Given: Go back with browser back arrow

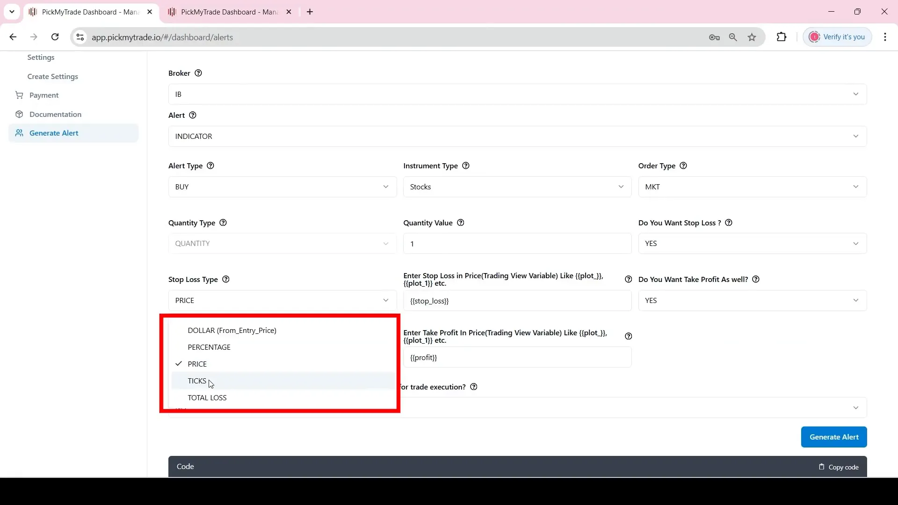Looking at the screenshot, I should [13, 37].
